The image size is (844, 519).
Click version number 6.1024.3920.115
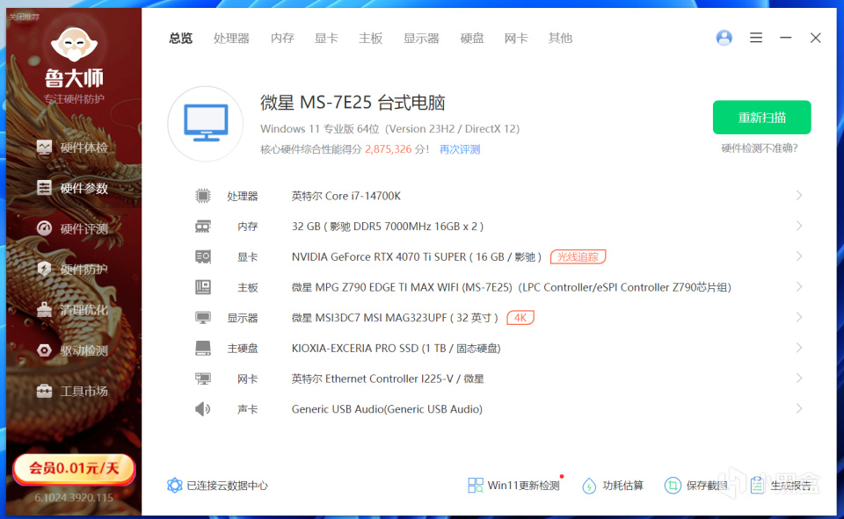[x=74, y=498]
